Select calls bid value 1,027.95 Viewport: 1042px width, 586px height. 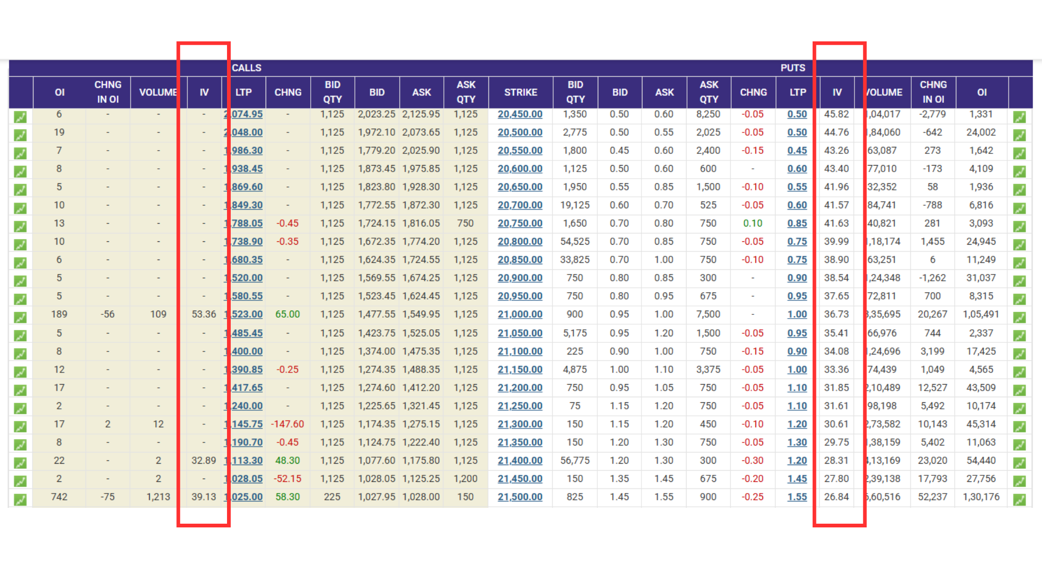pos(377,497)
